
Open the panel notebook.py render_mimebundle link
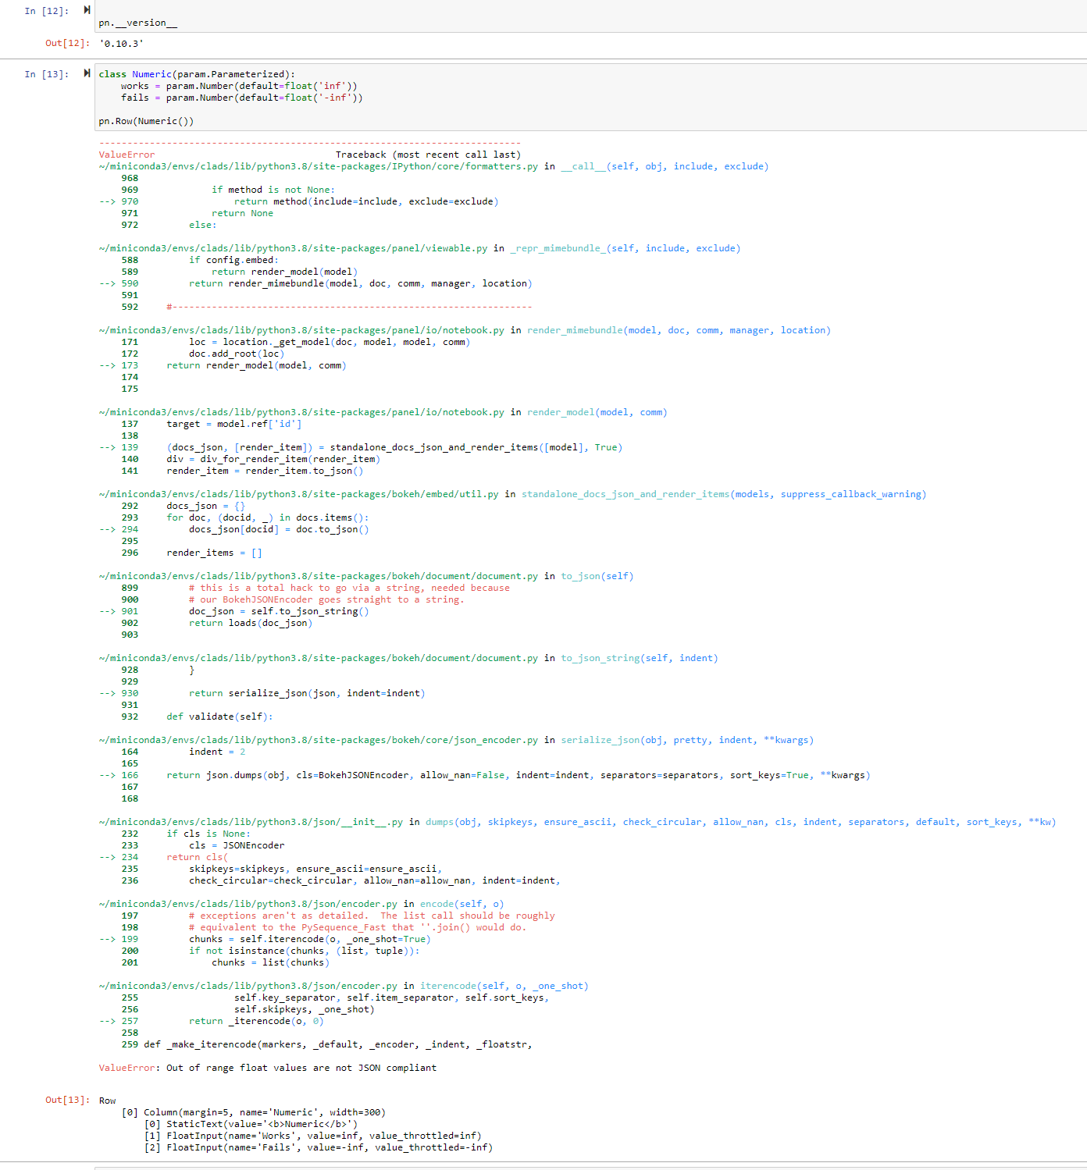point(305,330)
